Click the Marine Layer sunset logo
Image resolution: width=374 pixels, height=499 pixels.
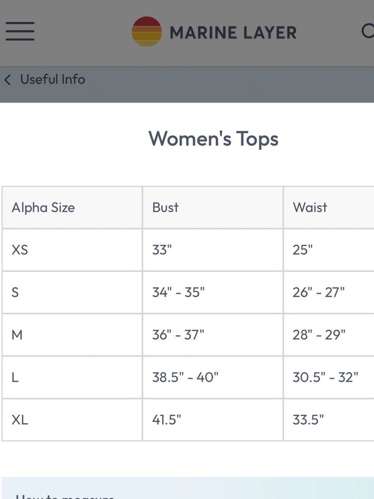tap(147, 31)
